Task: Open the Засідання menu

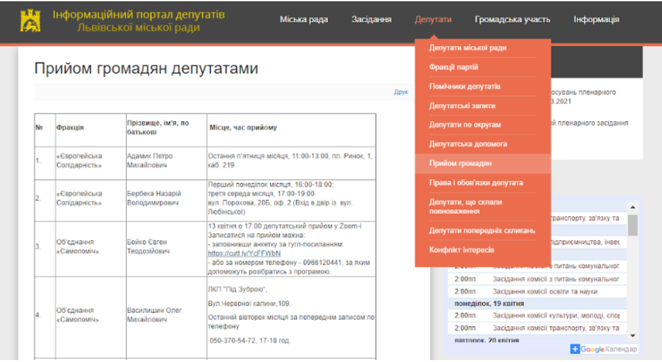Action: click(372, 19)
